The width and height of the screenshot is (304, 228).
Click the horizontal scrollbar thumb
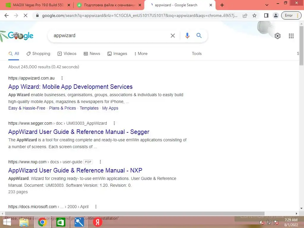click(x=134, y=213)
